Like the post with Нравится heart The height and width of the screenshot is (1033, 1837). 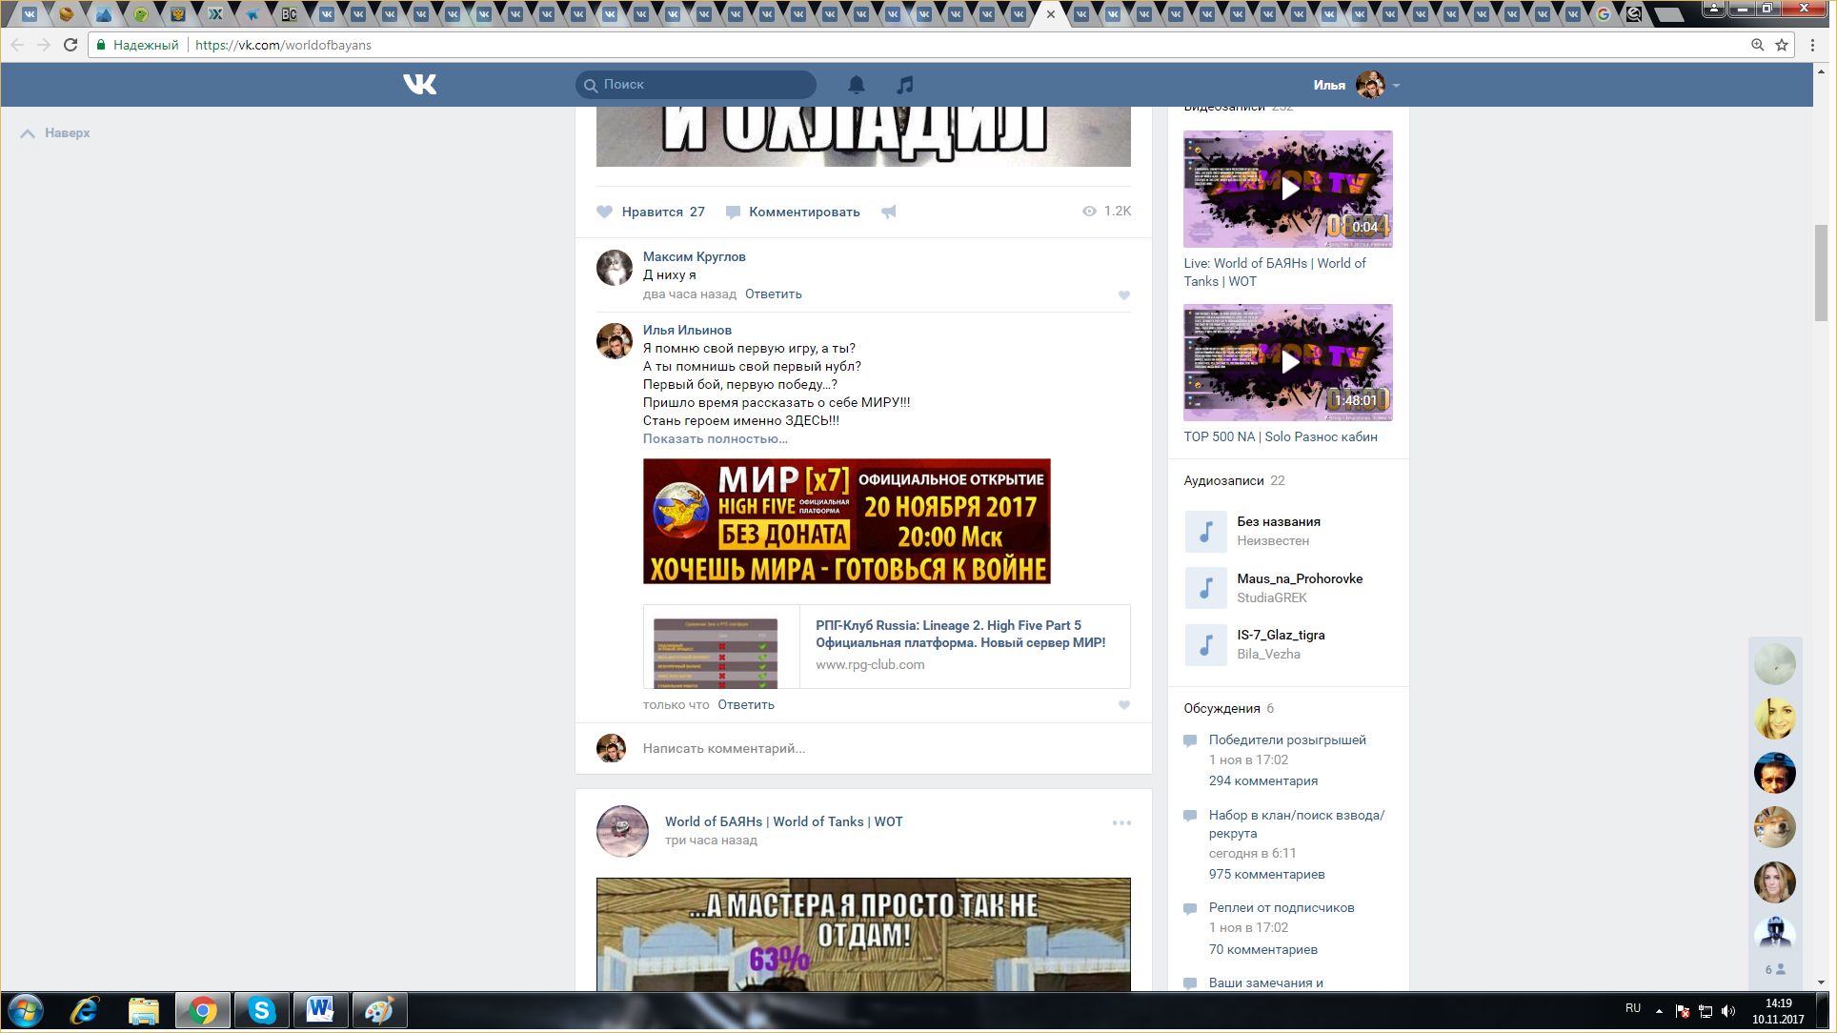tap(605, 212)
